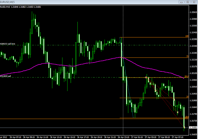Close the EURUSD,M15 chart window
The width and height of the screenshot is (198, 139).
coord(194,2)
